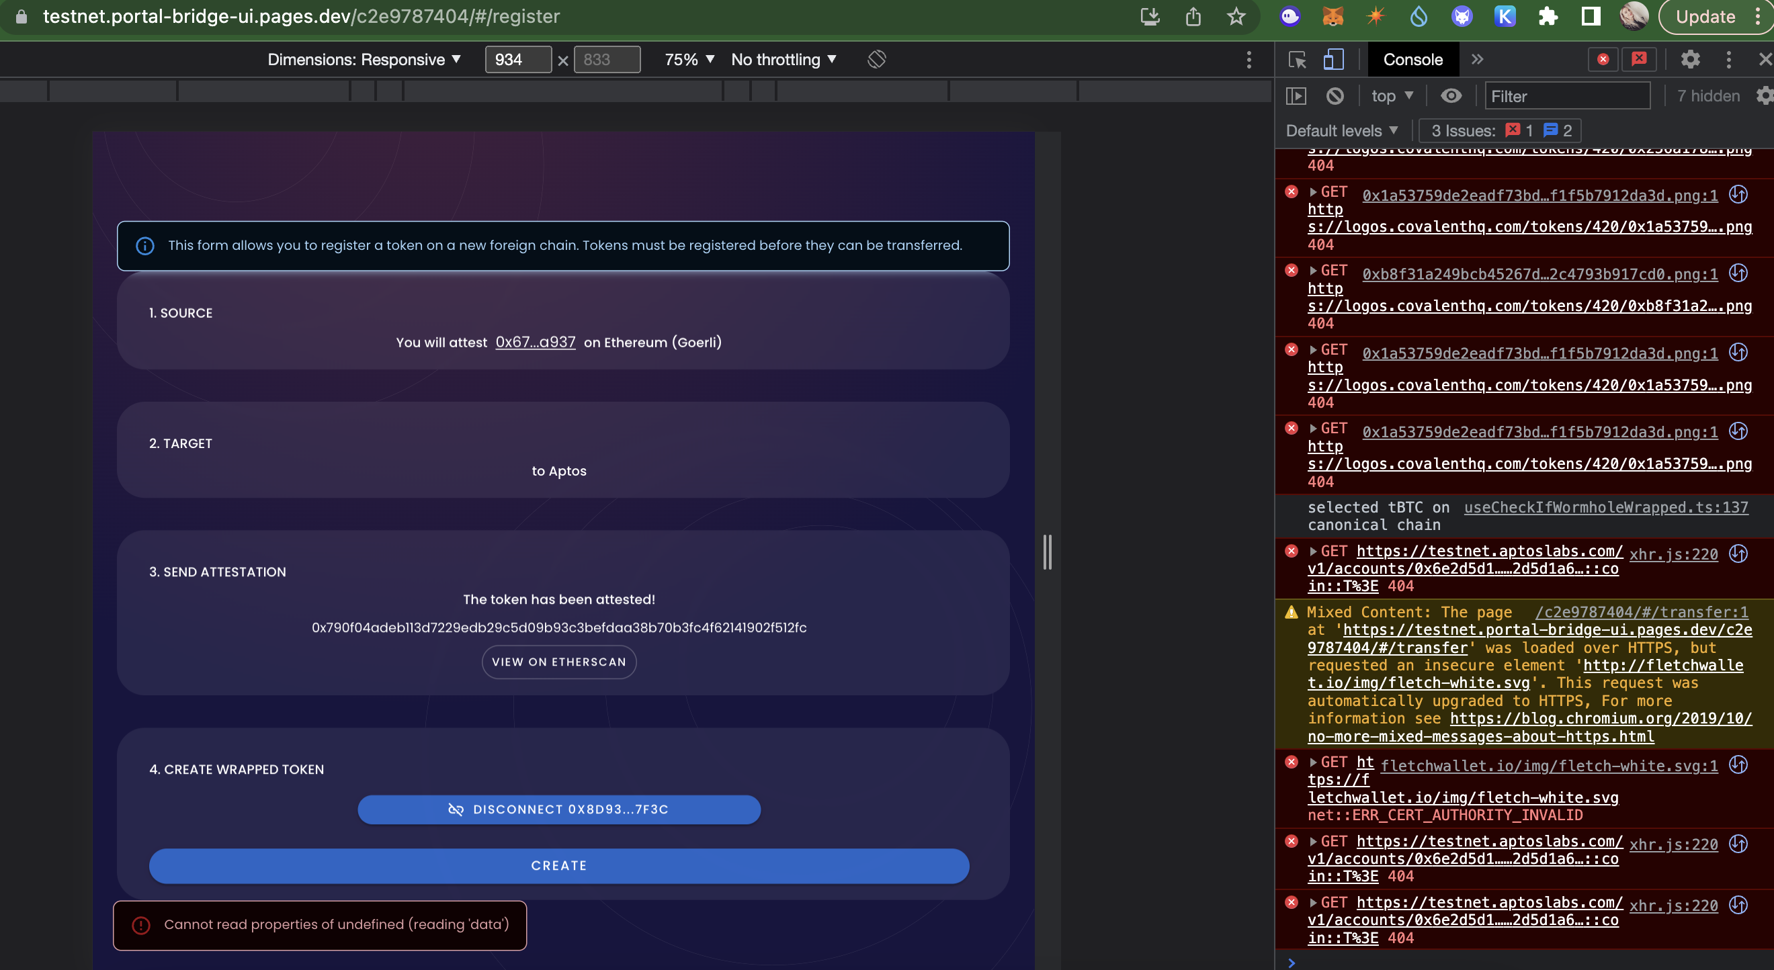Open the console sidebar panel icon
The width and height of the screenshot is (1774, 970).
pyautogui.click(x=1296, y=95)
